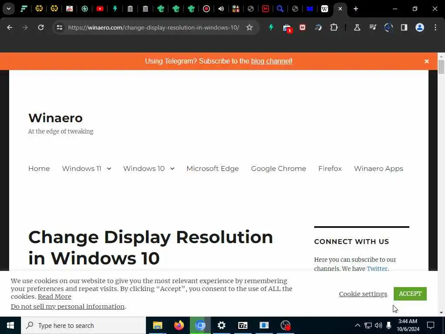Switch to the red record-circle tab

click(206, 9)
